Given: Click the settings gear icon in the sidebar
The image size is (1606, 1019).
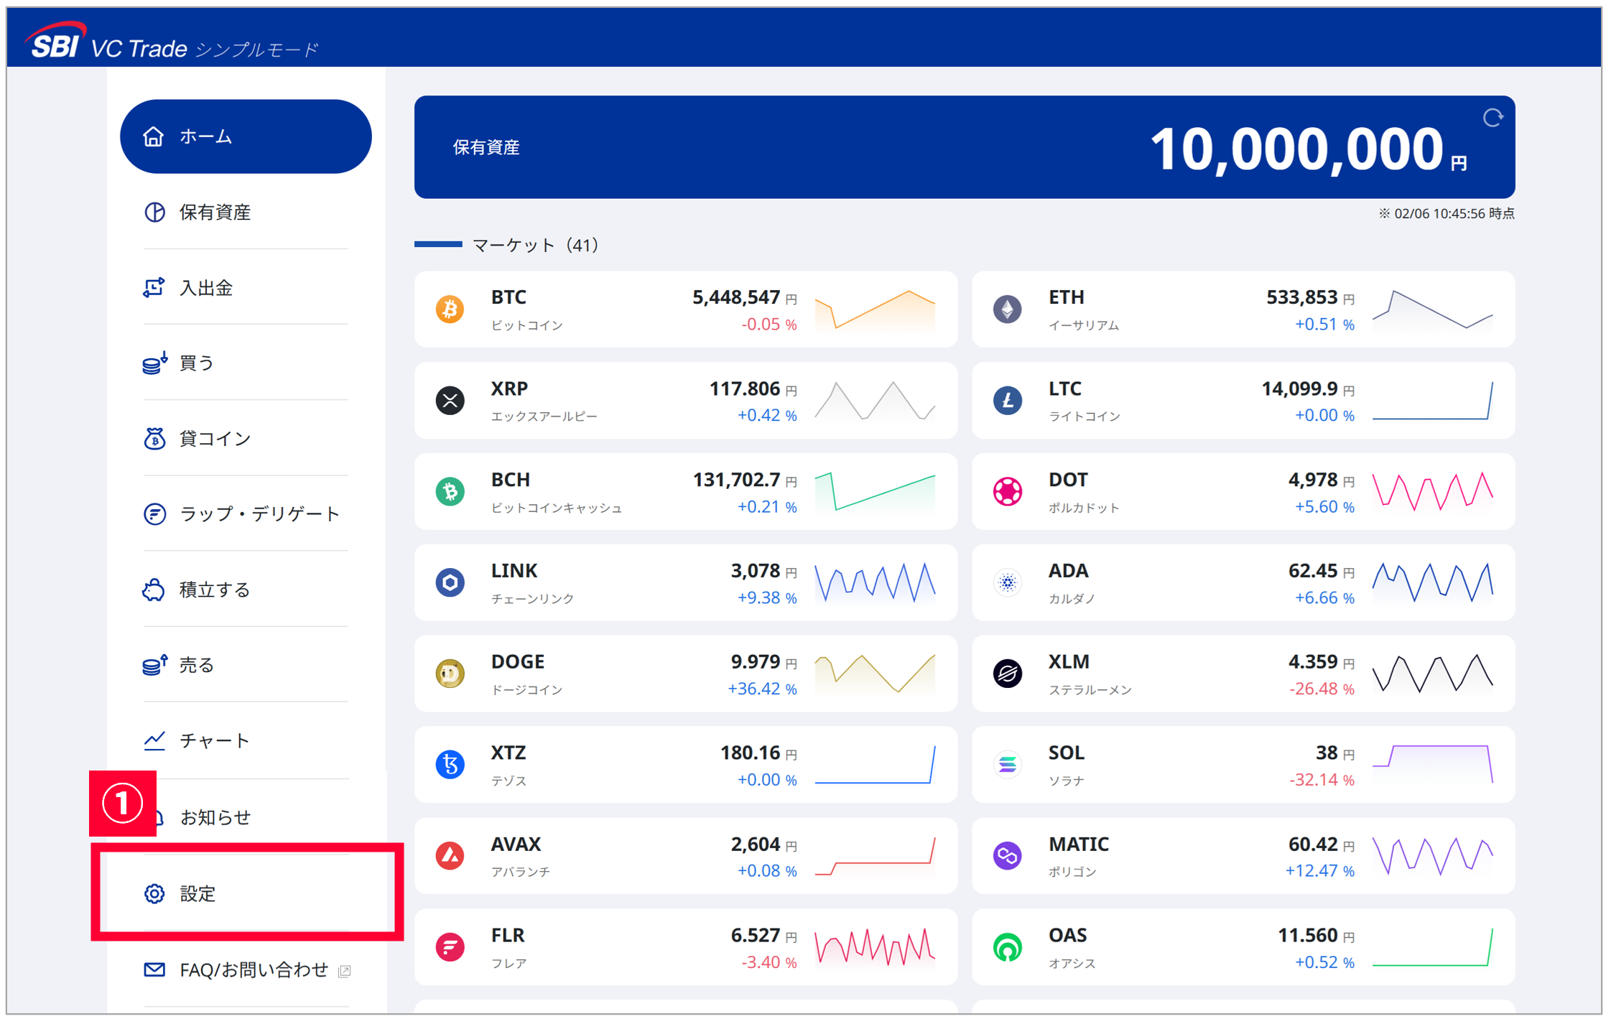Looking at the screenshot, I should [154, 893].
